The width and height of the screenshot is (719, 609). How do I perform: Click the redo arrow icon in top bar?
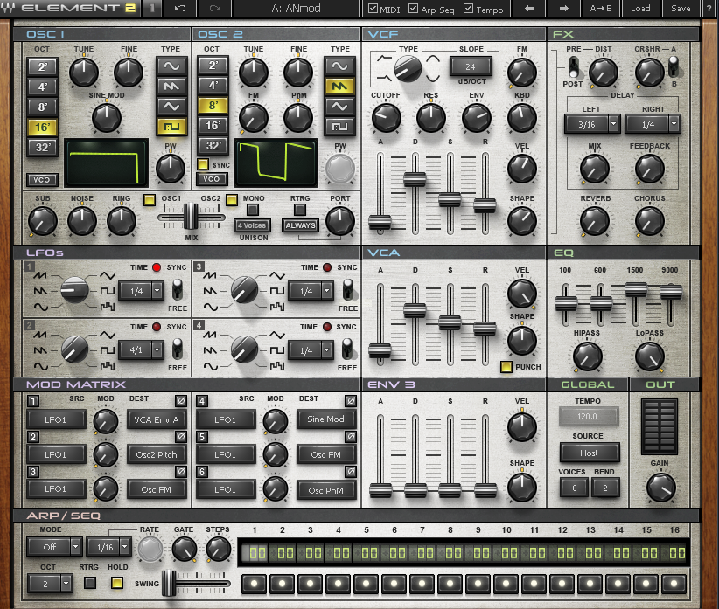pos(214,8)
